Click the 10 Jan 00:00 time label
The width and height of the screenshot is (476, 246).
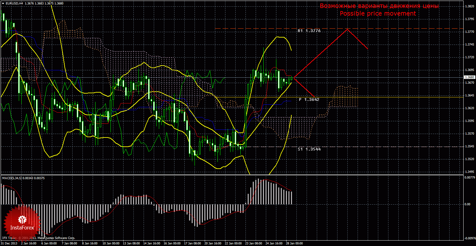click(x=110, y=243)
